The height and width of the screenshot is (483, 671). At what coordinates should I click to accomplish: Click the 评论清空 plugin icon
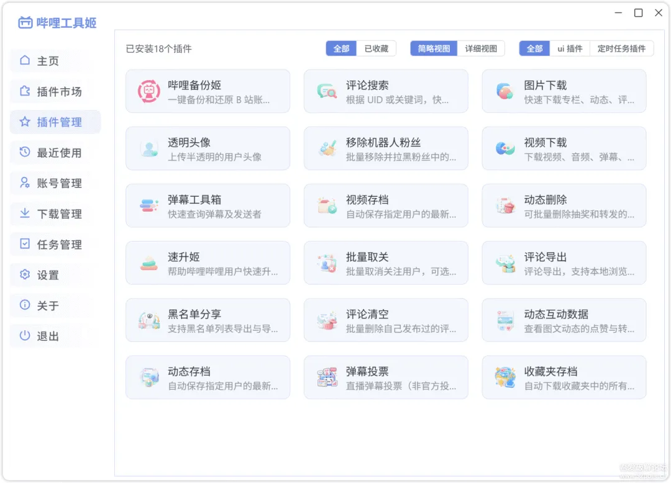tap(327, 320)
